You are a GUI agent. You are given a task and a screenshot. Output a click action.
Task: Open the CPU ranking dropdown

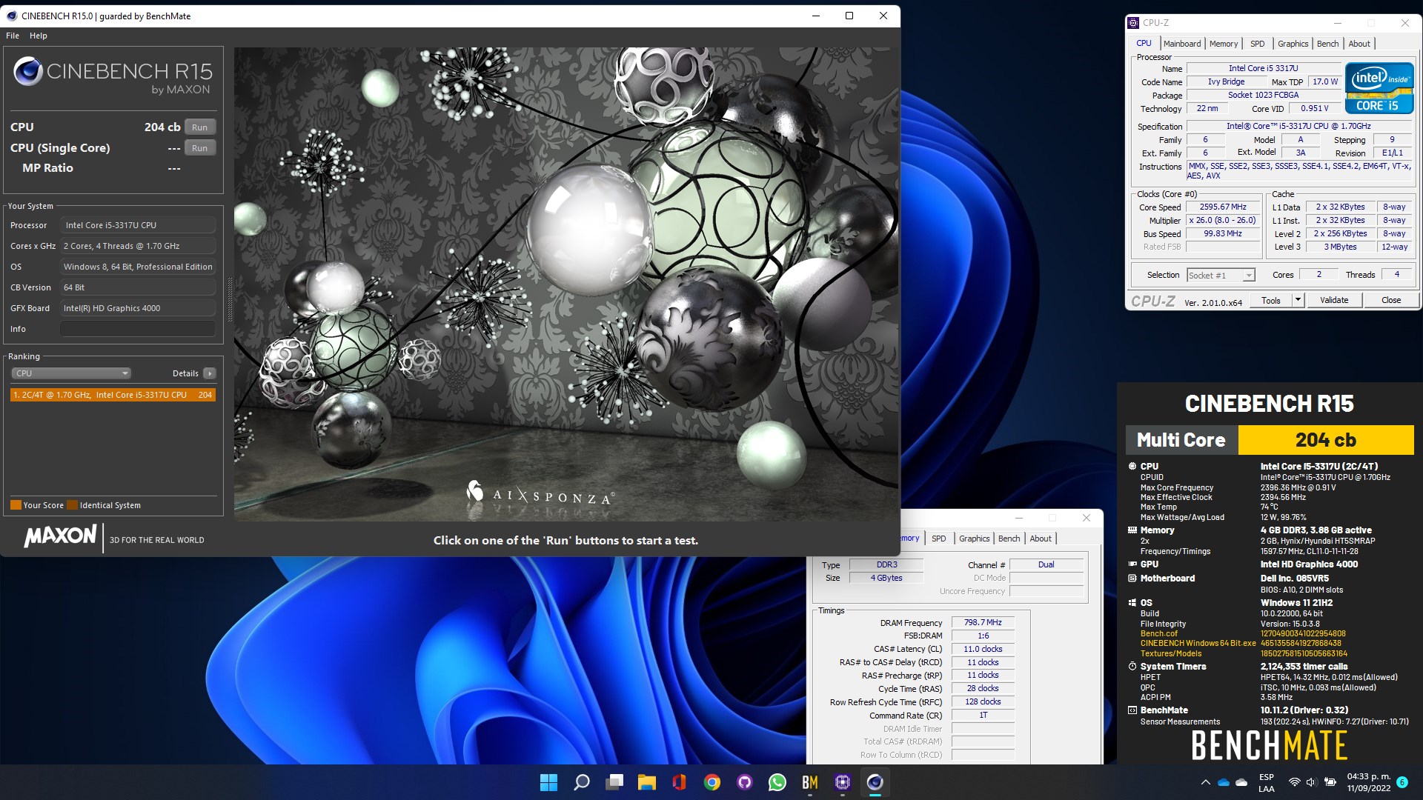(71, 373)
